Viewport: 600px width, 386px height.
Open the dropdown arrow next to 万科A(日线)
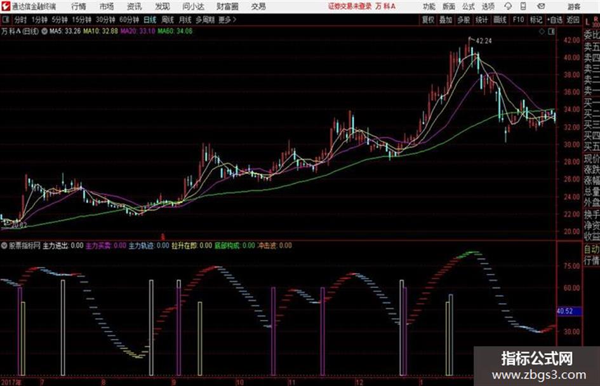tap(44, 31)
